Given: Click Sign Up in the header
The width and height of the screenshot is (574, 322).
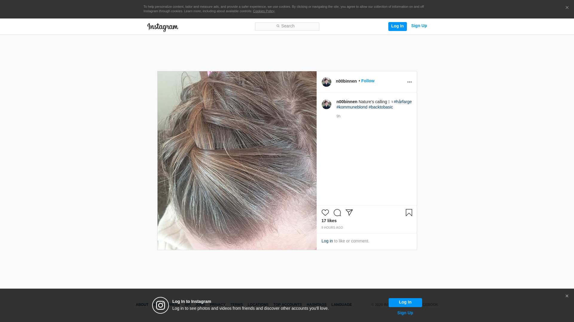Looking at the screenshot, I should [419, 26].
